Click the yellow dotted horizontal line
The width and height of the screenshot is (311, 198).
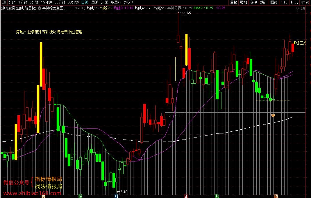click(273, 100)
